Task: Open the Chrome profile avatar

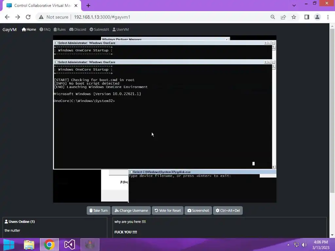Action: coord(317,17)
